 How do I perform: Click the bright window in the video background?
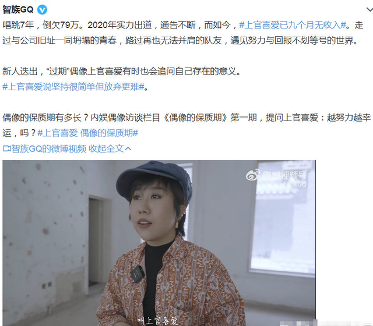[x=282, y=216]
